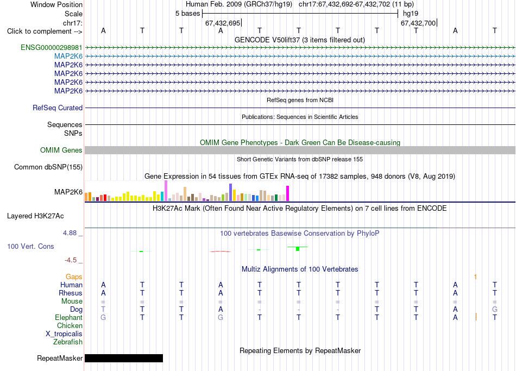The height and width of the screenshot is (371, 516).
Task: Click the 'GENCODE V50lift37 (3 items filtered out)' title
Action: (300, 40)
